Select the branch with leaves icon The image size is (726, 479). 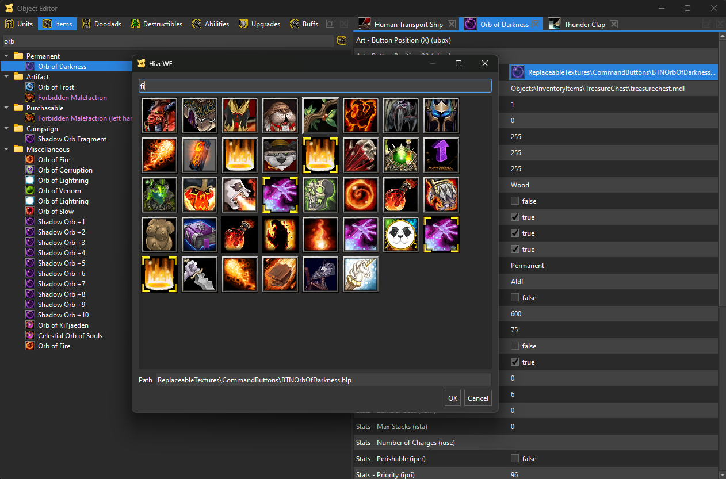[x=320, y=116]
